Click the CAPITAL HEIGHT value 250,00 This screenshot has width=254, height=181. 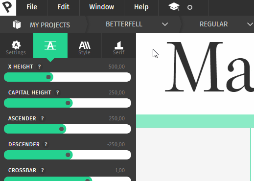[117, 92]
